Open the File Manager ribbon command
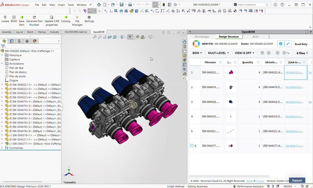This screenshot has height=188, width=313. coord(77,21)
